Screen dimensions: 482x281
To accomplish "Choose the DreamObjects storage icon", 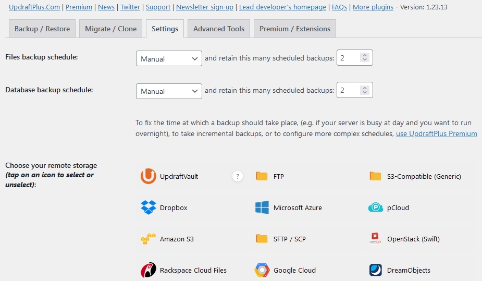I will click(x=376, y=270).
